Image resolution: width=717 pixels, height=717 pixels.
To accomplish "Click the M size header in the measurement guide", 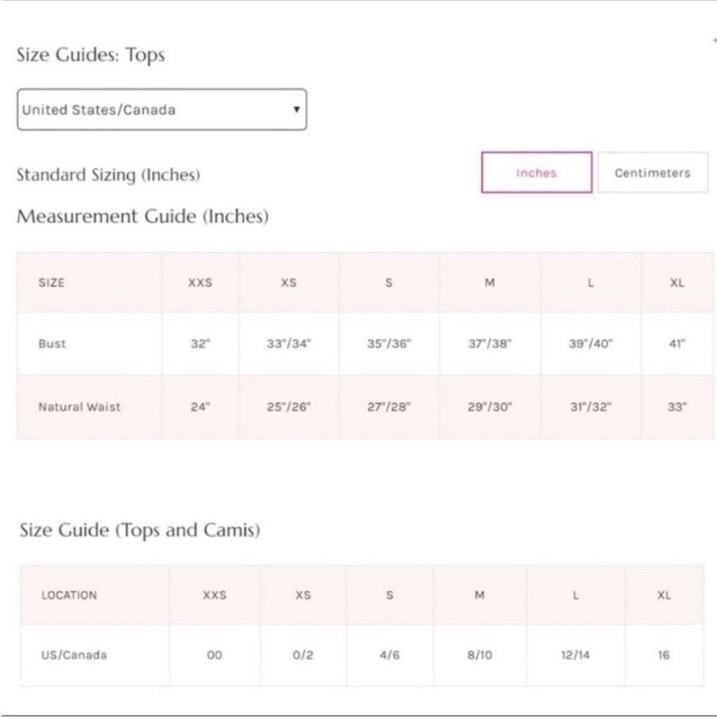I will click(490, 283).
